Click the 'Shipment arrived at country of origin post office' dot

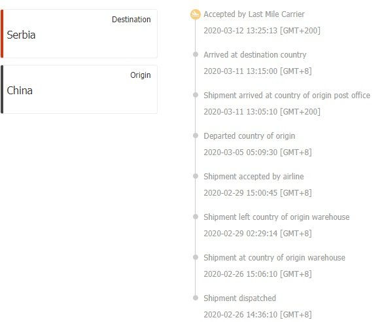[196, 95]
